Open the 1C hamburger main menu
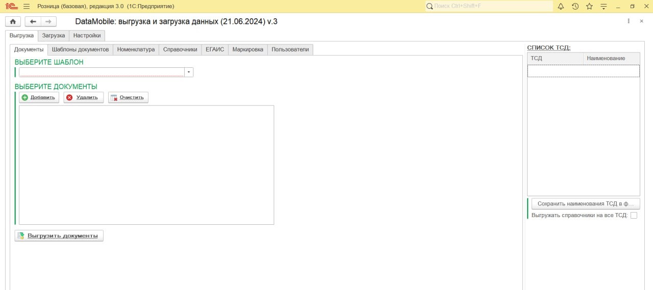The width and height of the screenshot is (653, 290). pyautogui.click(x=27, y=6)
